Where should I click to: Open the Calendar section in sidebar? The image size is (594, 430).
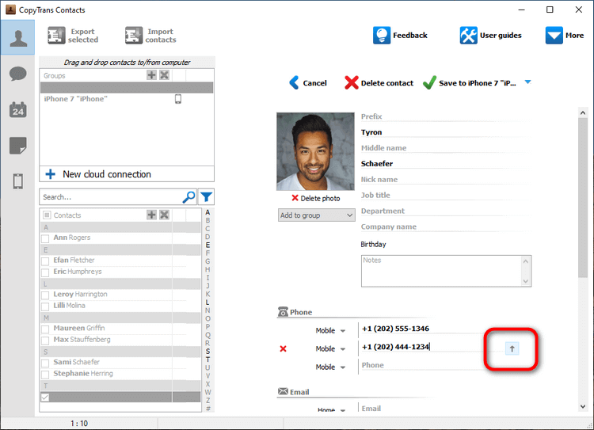click(x=17, y=110)
